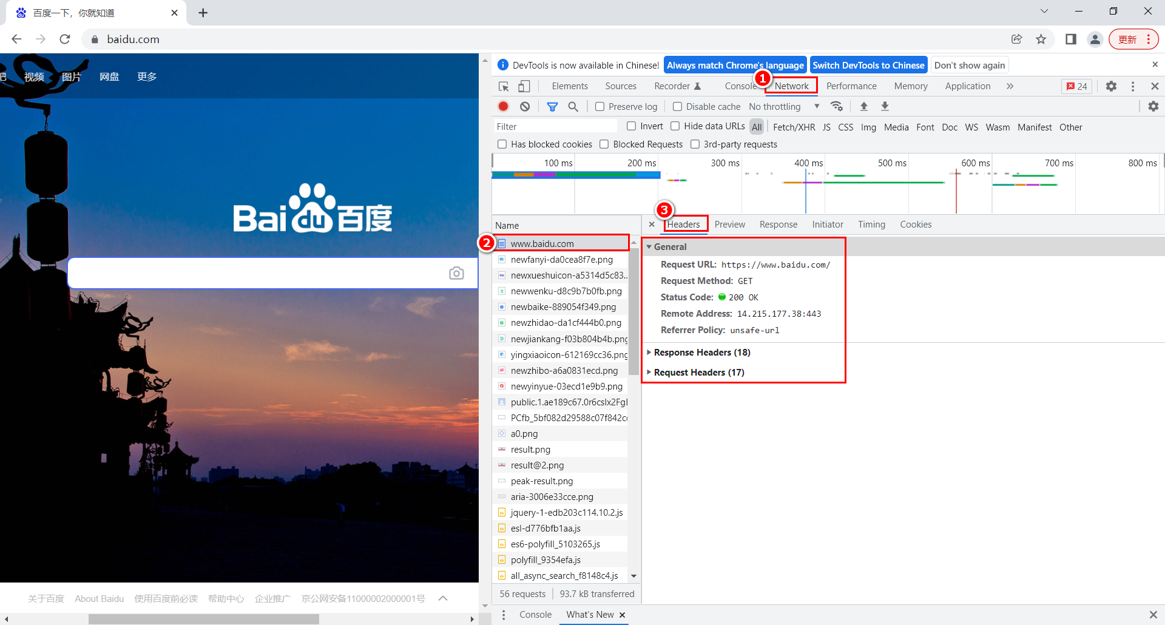Open the No throttling dropdown
This screenshot has width=1165, height=625.
784,106
